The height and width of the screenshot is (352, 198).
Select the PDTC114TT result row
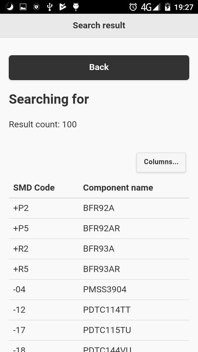(x=99, y=310)
